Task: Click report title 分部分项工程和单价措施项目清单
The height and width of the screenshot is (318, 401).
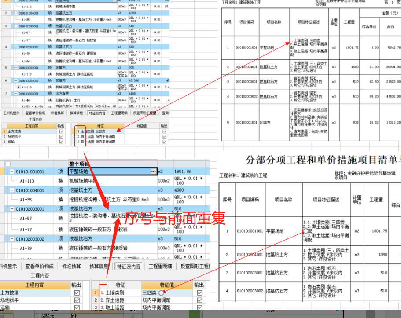Action: coord(323,160)
